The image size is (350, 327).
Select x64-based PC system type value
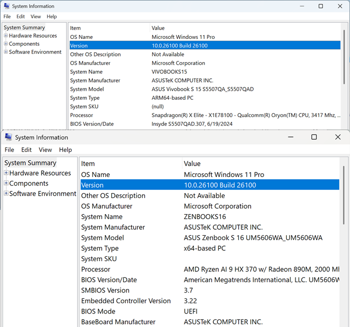click(x=205, y=248)
